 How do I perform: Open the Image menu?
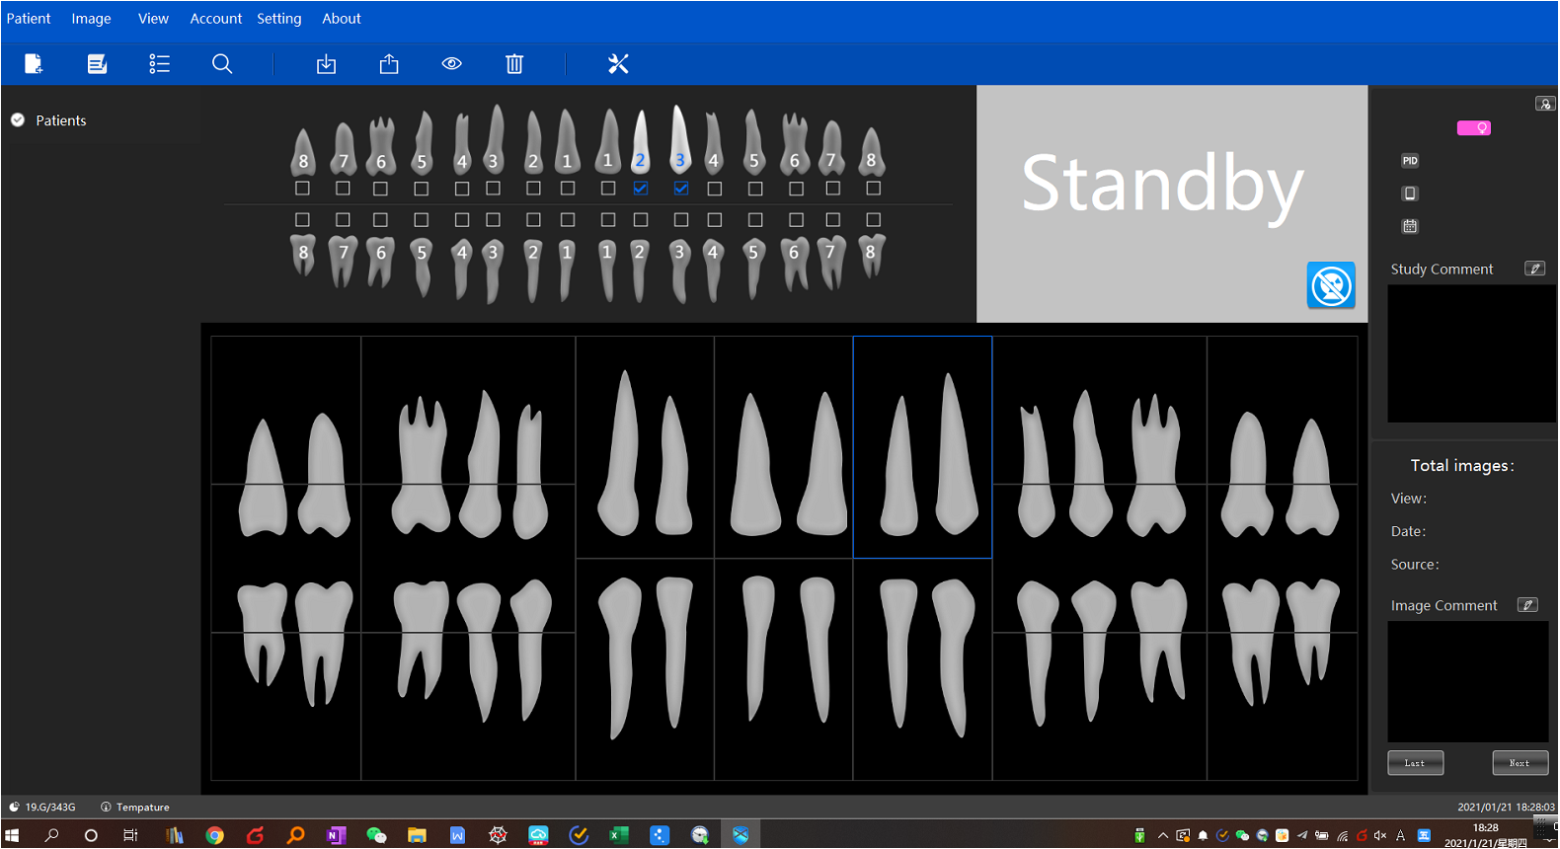click(x=91, y=19)
